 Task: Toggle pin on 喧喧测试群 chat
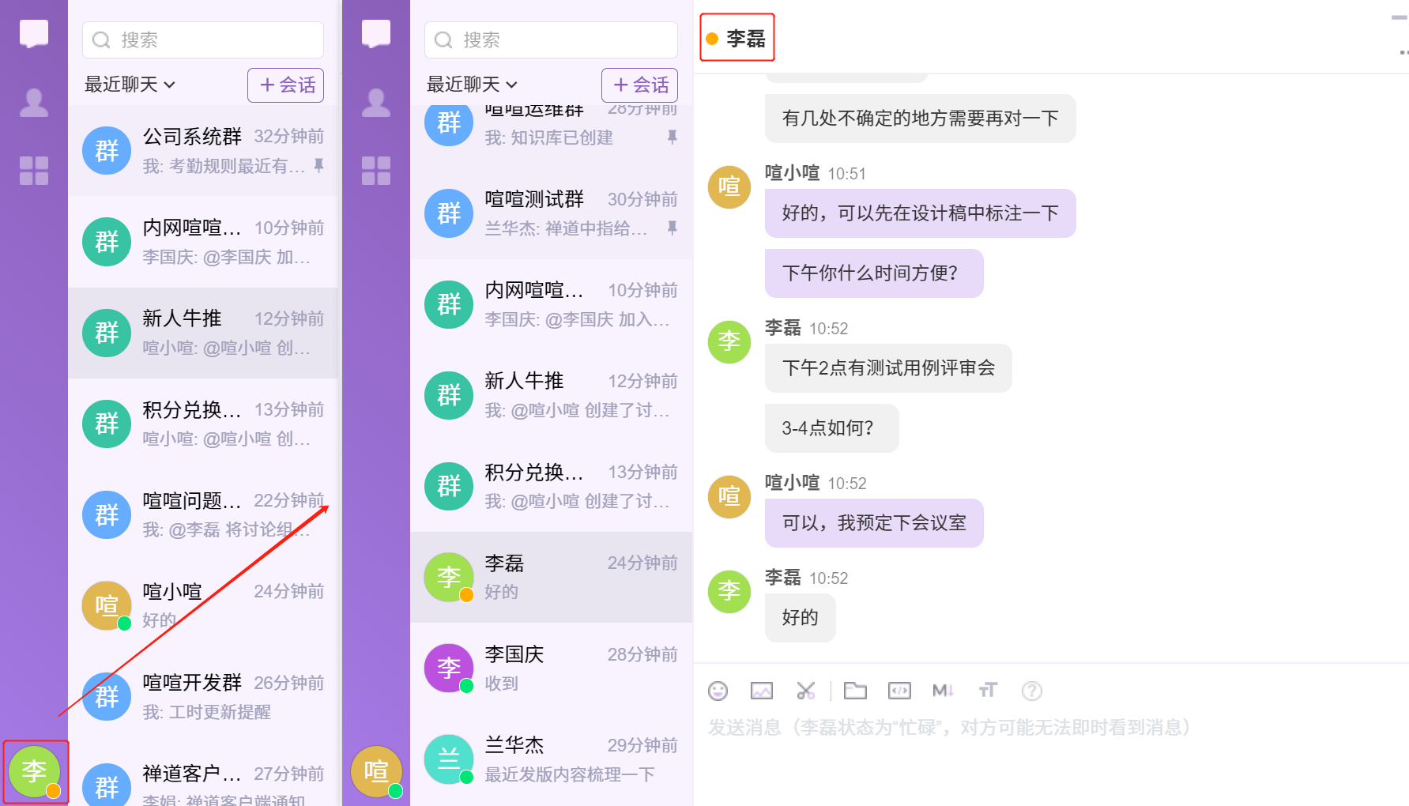[x=672, y=228]
